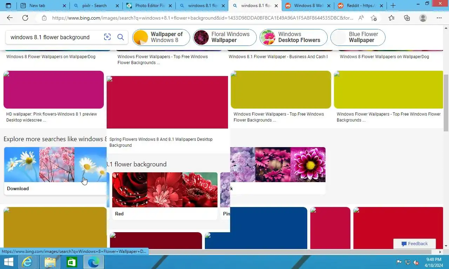Screen dimensions: 449x269
Task: Go back to the previous page
Action: (x=10, y=18)
